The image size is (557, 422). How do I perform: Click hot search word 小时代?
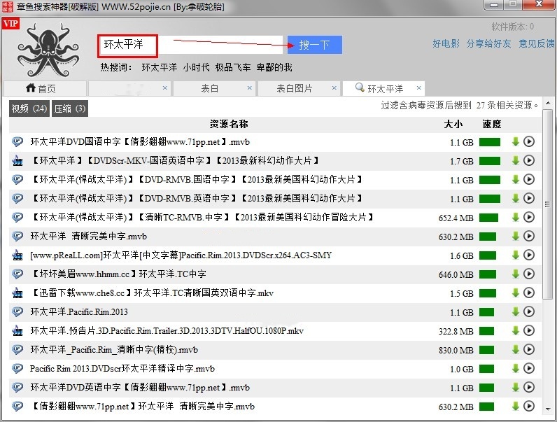(x=196, y=67)
